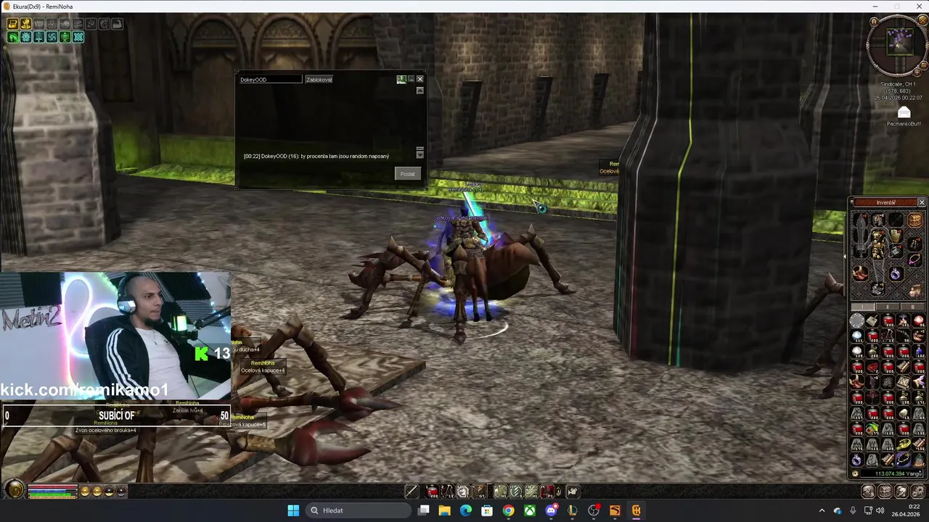Open the PacmankoBuff mail envelope icon
Viewport: 929px width, 522px height.
tap(904, 112)
